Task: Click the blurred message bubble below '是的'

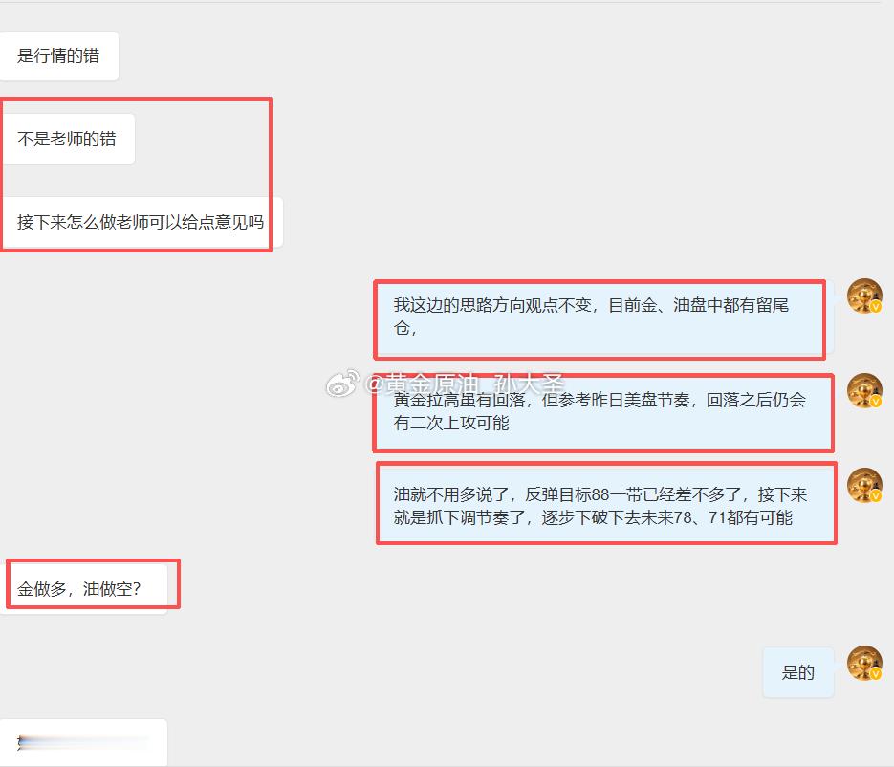Action: point(83,742)
